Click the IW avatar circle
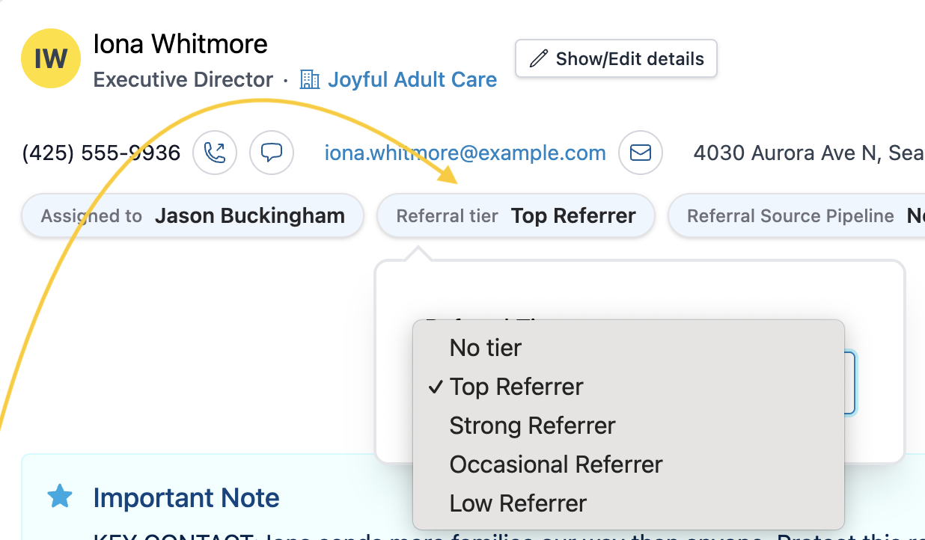The height and width of the screenshot is (540, 925). 51,58
